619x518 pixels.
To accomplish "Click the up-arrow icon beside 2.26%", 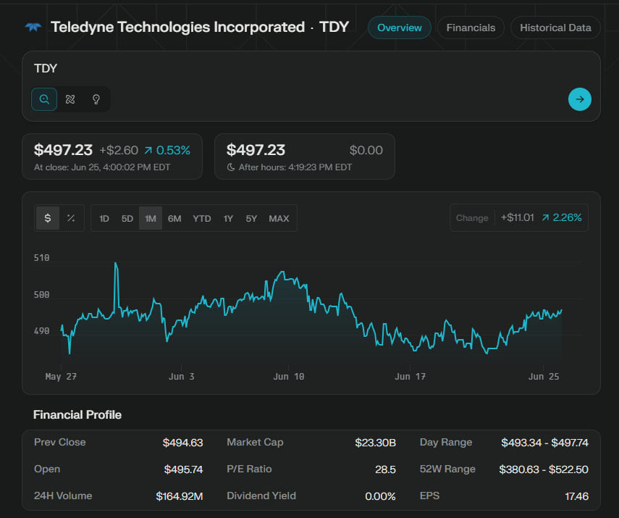I will pyautogui.click(x=545, y=218).
